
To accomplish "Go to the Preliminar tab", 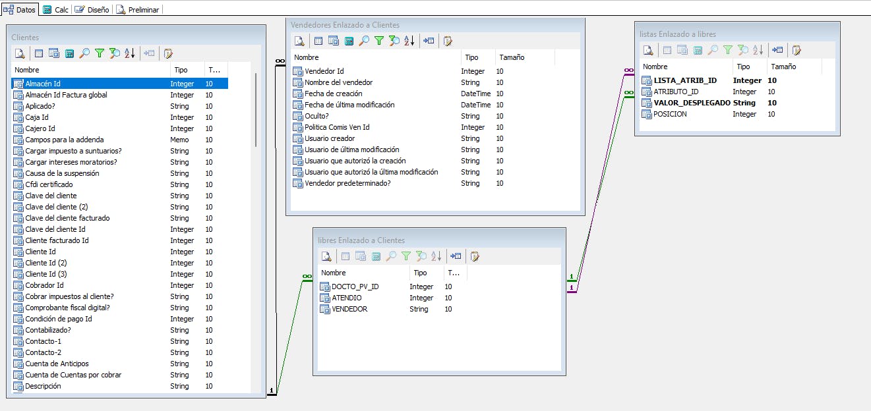I will (138, 9).
